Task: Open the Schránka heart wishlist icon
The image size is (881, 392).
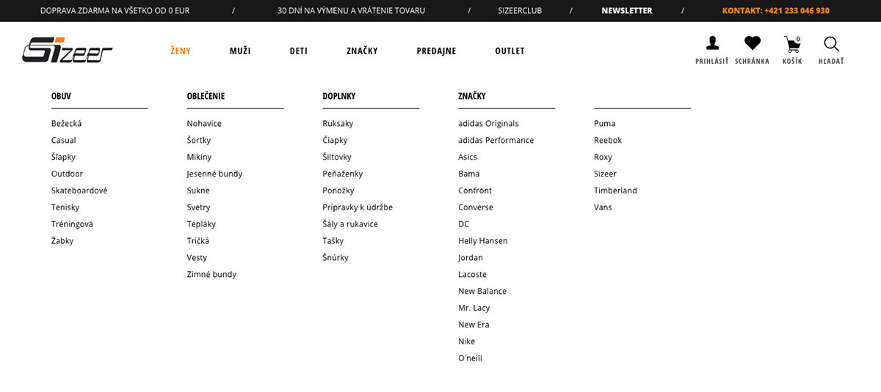Action: [752, 45]
